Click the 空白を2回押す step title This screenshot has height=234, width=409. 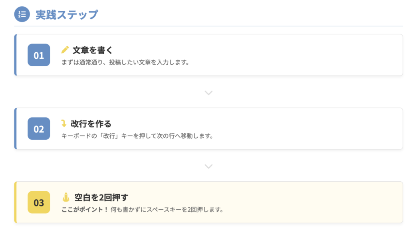101,198
